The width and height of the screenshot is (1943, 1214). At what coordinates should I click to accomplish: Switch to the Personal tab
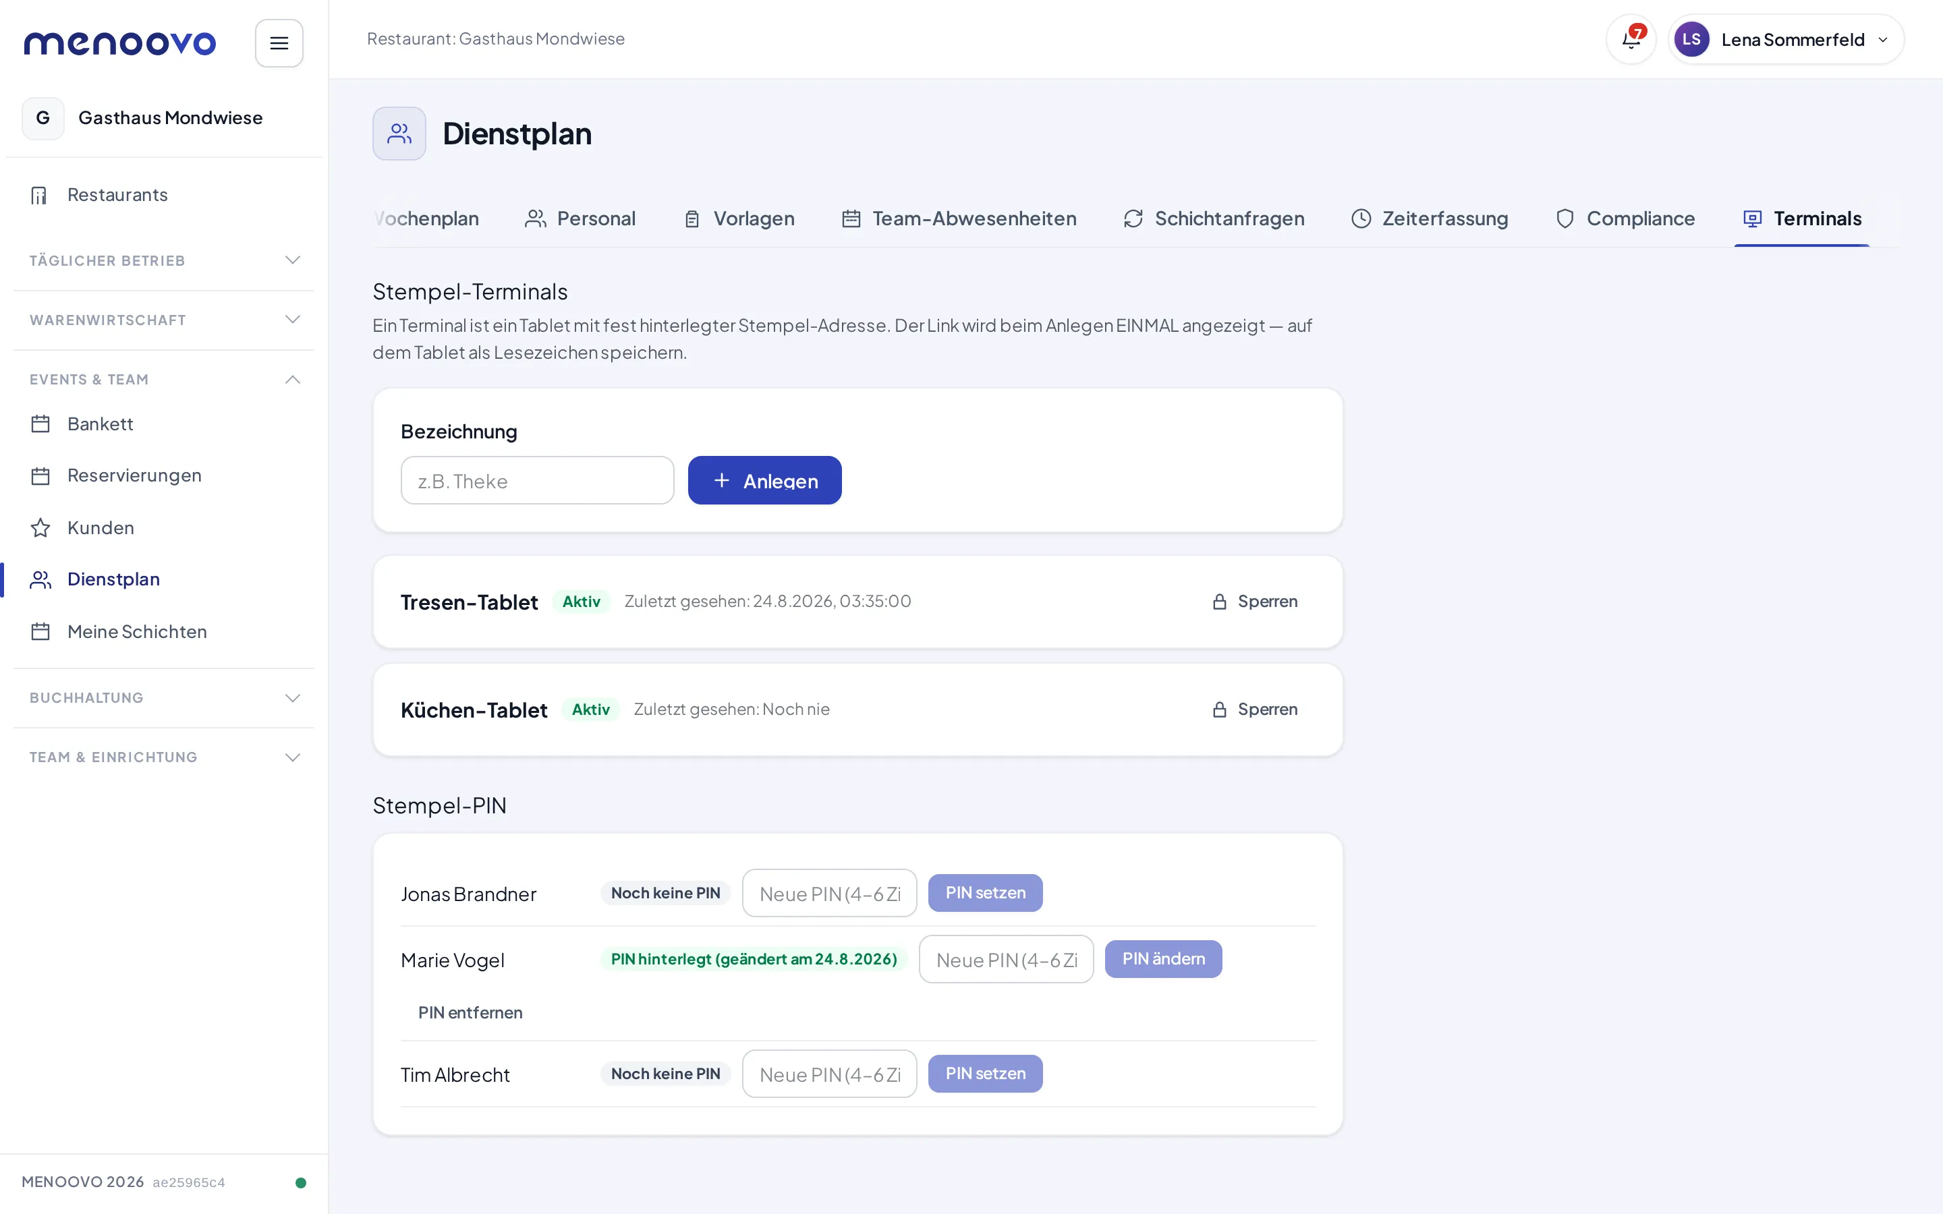pos(580,219)
